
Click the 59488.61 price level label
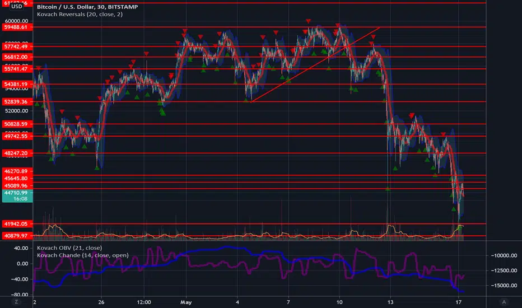point(17,27)
